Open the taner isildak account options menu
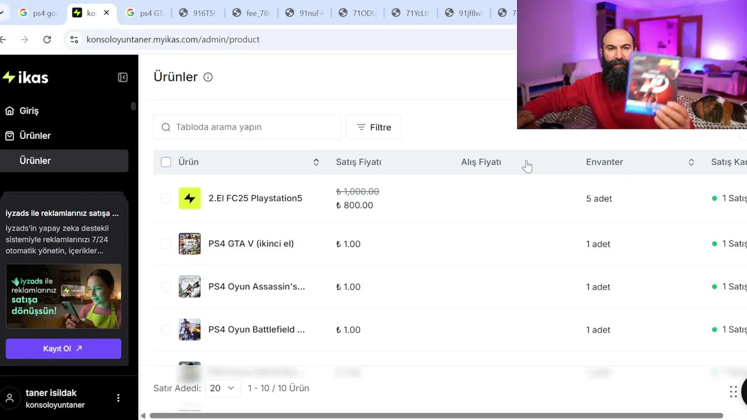 click(118, 398)
